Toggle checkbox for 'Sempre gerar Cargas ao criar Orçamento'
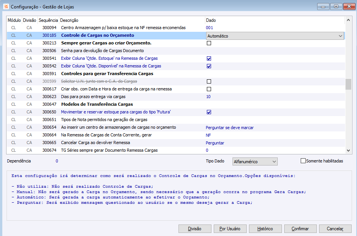 click(x=209, y=43)
